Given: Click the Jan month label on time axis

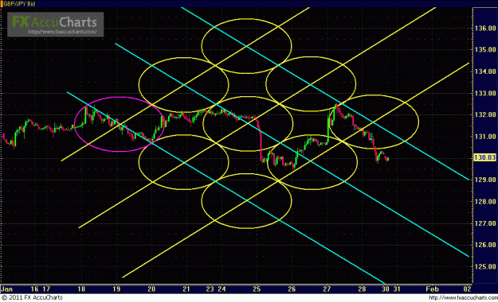Looking at the screenshot, I should click(6, 289).
